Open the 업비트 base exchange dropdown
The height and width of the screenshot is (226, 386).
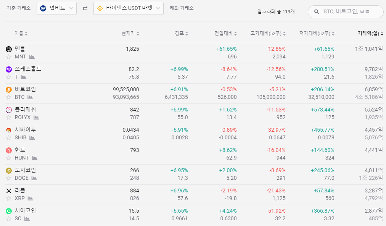[x=56, y=8]
